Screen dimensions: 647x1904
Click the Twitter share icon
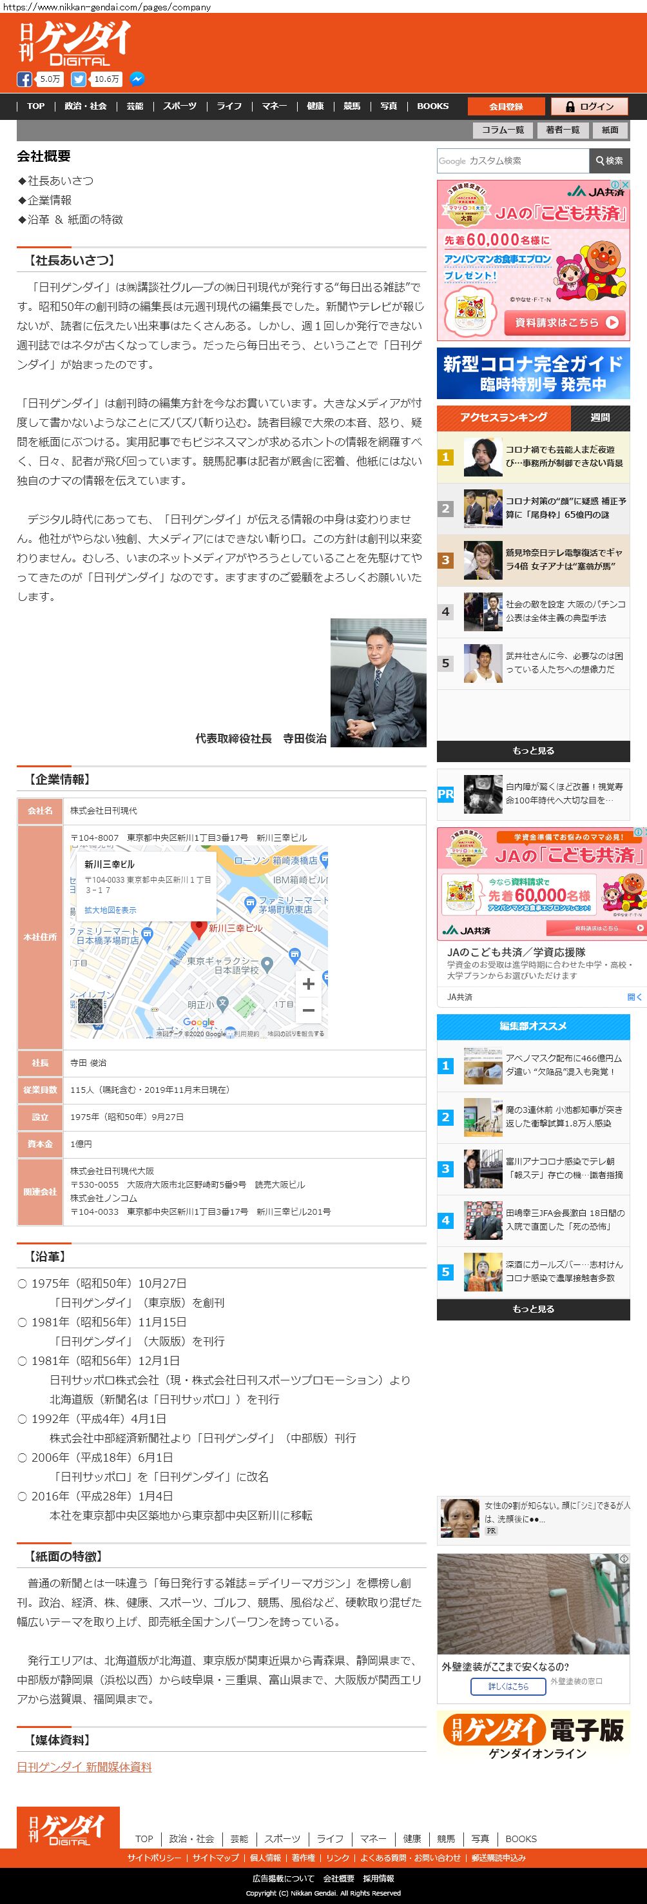point(79,79)
